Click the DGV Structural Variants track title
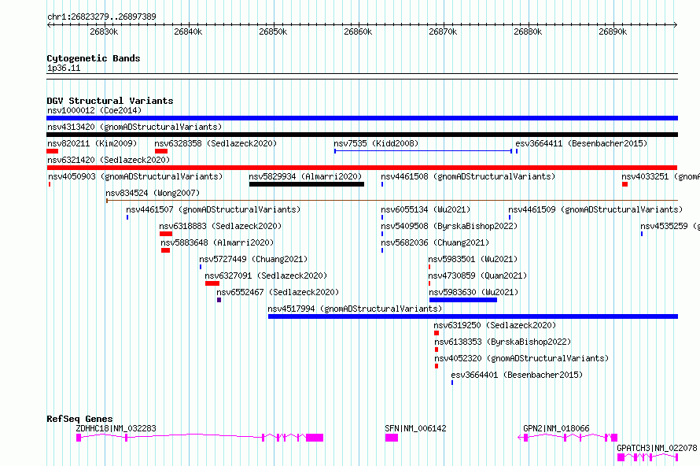Image resolution: width=700 pixels, height=466 pixels. click(110, 101)
